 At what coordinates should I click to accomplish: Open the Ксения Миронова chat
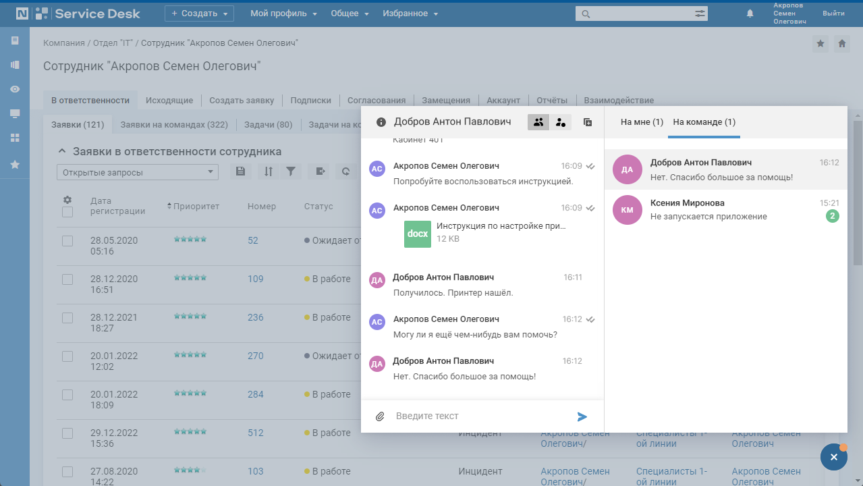pyautogui.click(x=726, y=209)
